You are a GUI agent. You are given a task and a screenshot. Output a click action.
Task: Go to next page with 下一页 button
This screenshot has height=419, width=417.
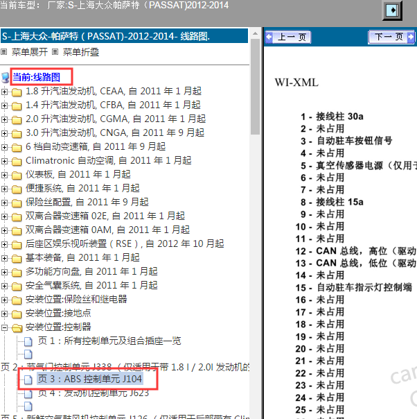point(391,37)
